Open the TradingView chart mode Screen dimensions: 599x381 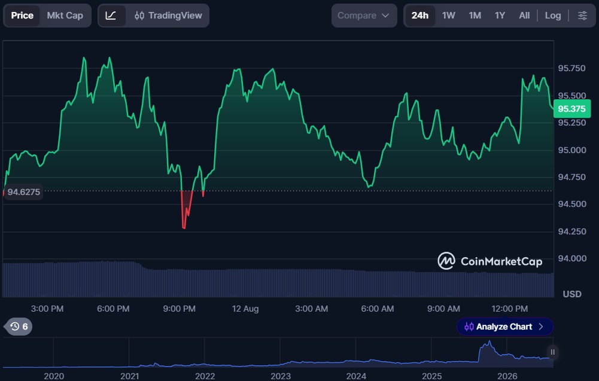(x=168, y=16)
